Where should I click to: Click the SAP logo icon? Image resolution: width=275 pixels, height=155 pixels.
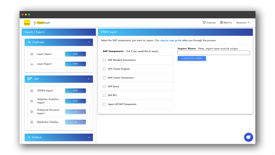[x=30, y=79]
